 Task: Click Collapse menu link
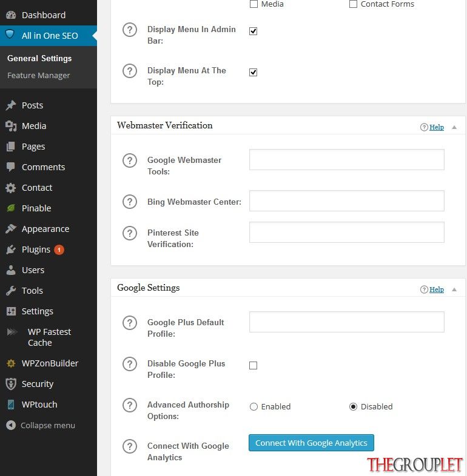(48, 425)
